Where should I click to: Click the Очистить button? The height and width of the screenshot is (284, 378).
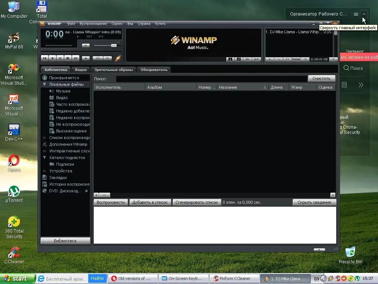tap(322, 78)
